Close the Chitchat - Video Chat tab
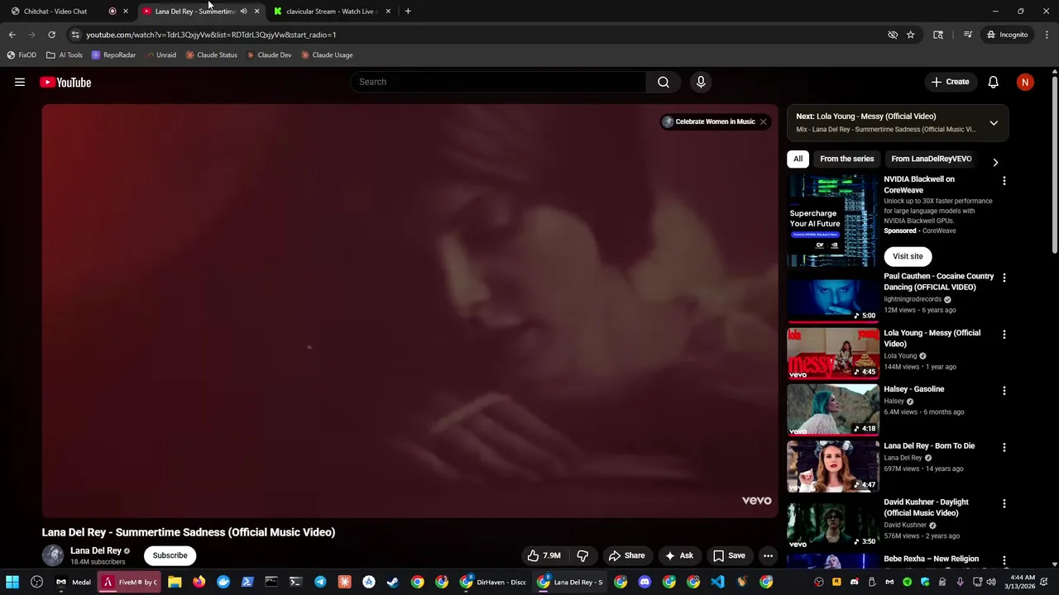The height and width of the screenshot is (595, 1059). 126,12
